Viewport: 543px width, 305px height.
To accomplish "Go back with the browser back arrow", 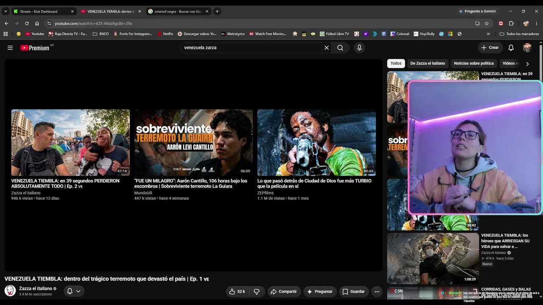I will click(x=6, y=23).
